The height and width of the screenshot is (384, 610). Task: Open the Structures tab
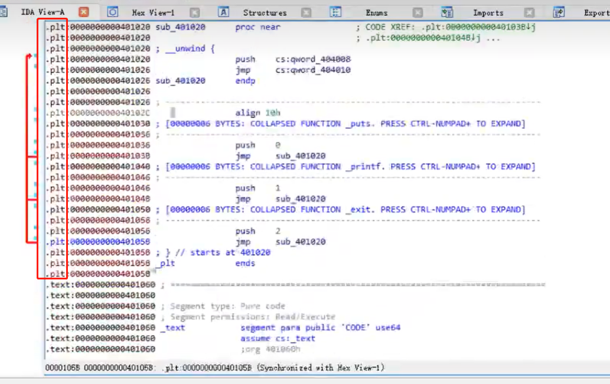tap(265, 12)
